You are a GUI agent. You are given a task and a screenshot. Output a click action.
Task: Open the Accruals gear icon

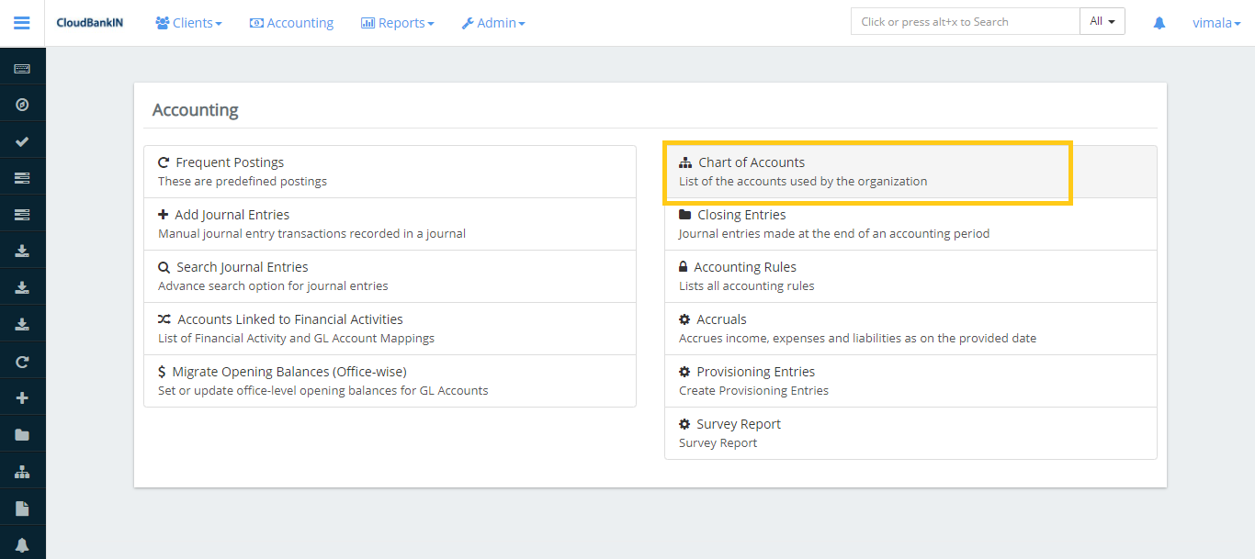click(x=684, y=319)
